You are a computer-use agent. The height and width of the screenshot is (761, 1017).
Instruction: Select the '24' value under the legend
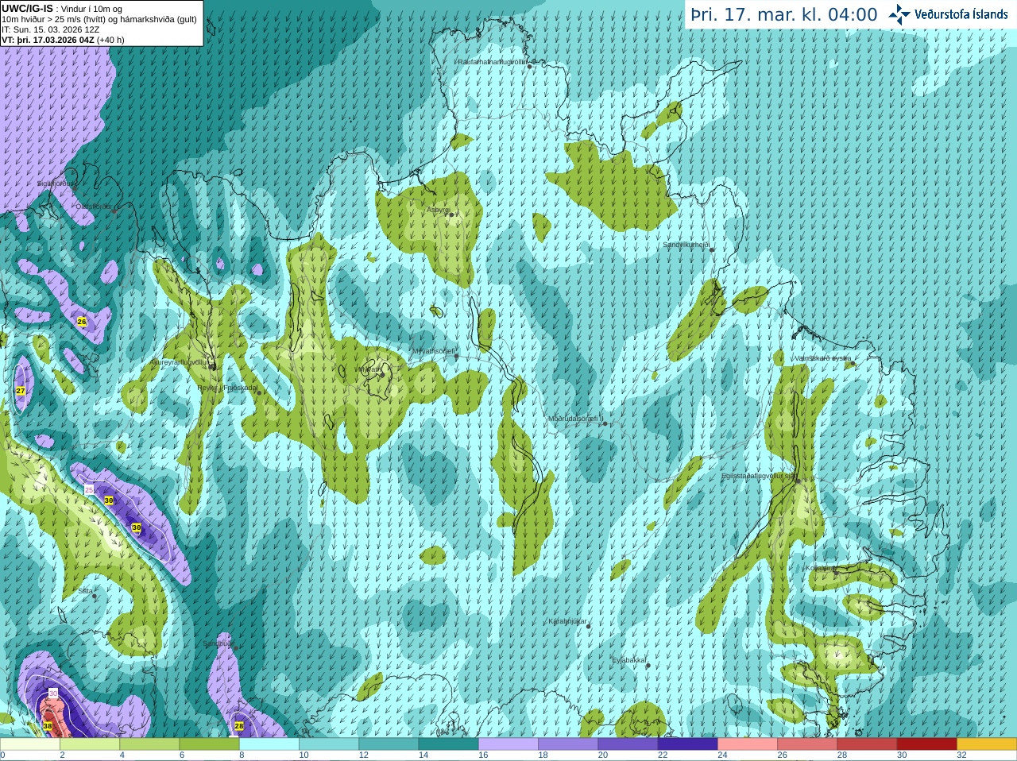pos(721,755)
